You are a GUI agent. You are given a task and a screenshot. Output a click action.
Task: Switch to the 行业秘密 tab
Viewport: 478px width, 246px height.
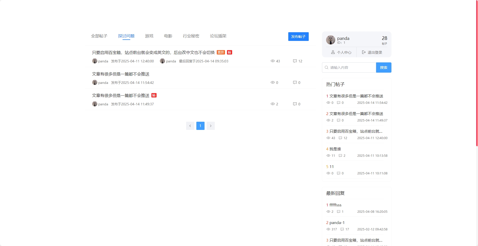click(191, 36)
